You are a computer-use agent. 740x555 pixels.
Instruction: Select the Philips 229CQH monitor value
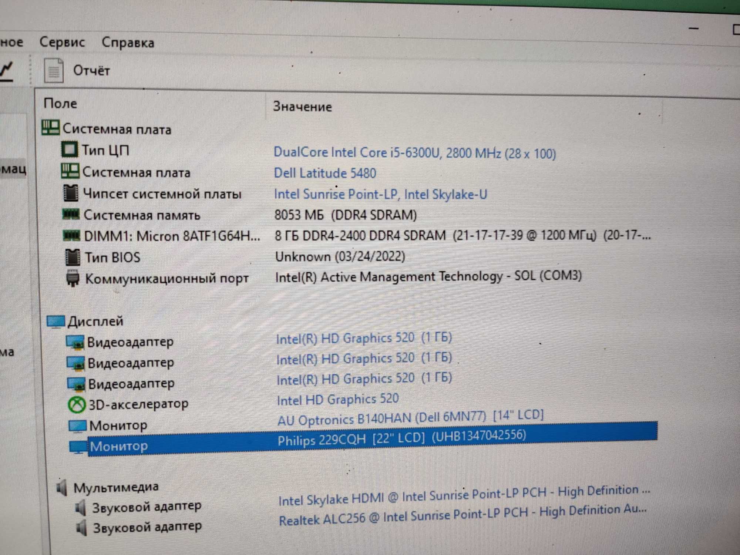(x=401, y=437)
